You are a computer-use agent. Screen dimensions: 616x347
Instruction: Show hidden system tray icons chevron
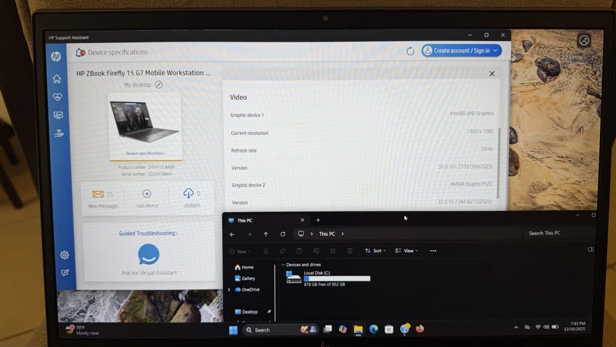click(x=516, y=327)
